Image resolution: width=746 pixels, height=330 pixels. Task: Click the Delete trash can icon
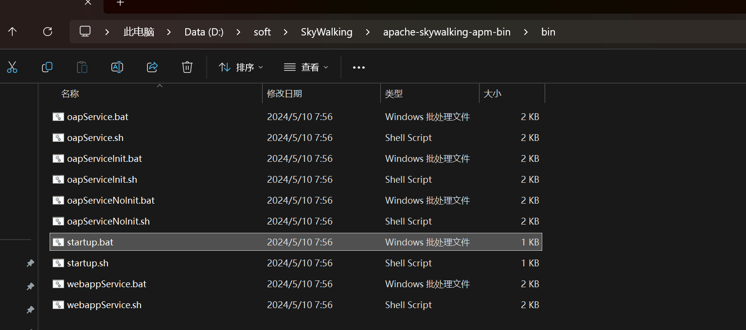[x=187, y=67]
